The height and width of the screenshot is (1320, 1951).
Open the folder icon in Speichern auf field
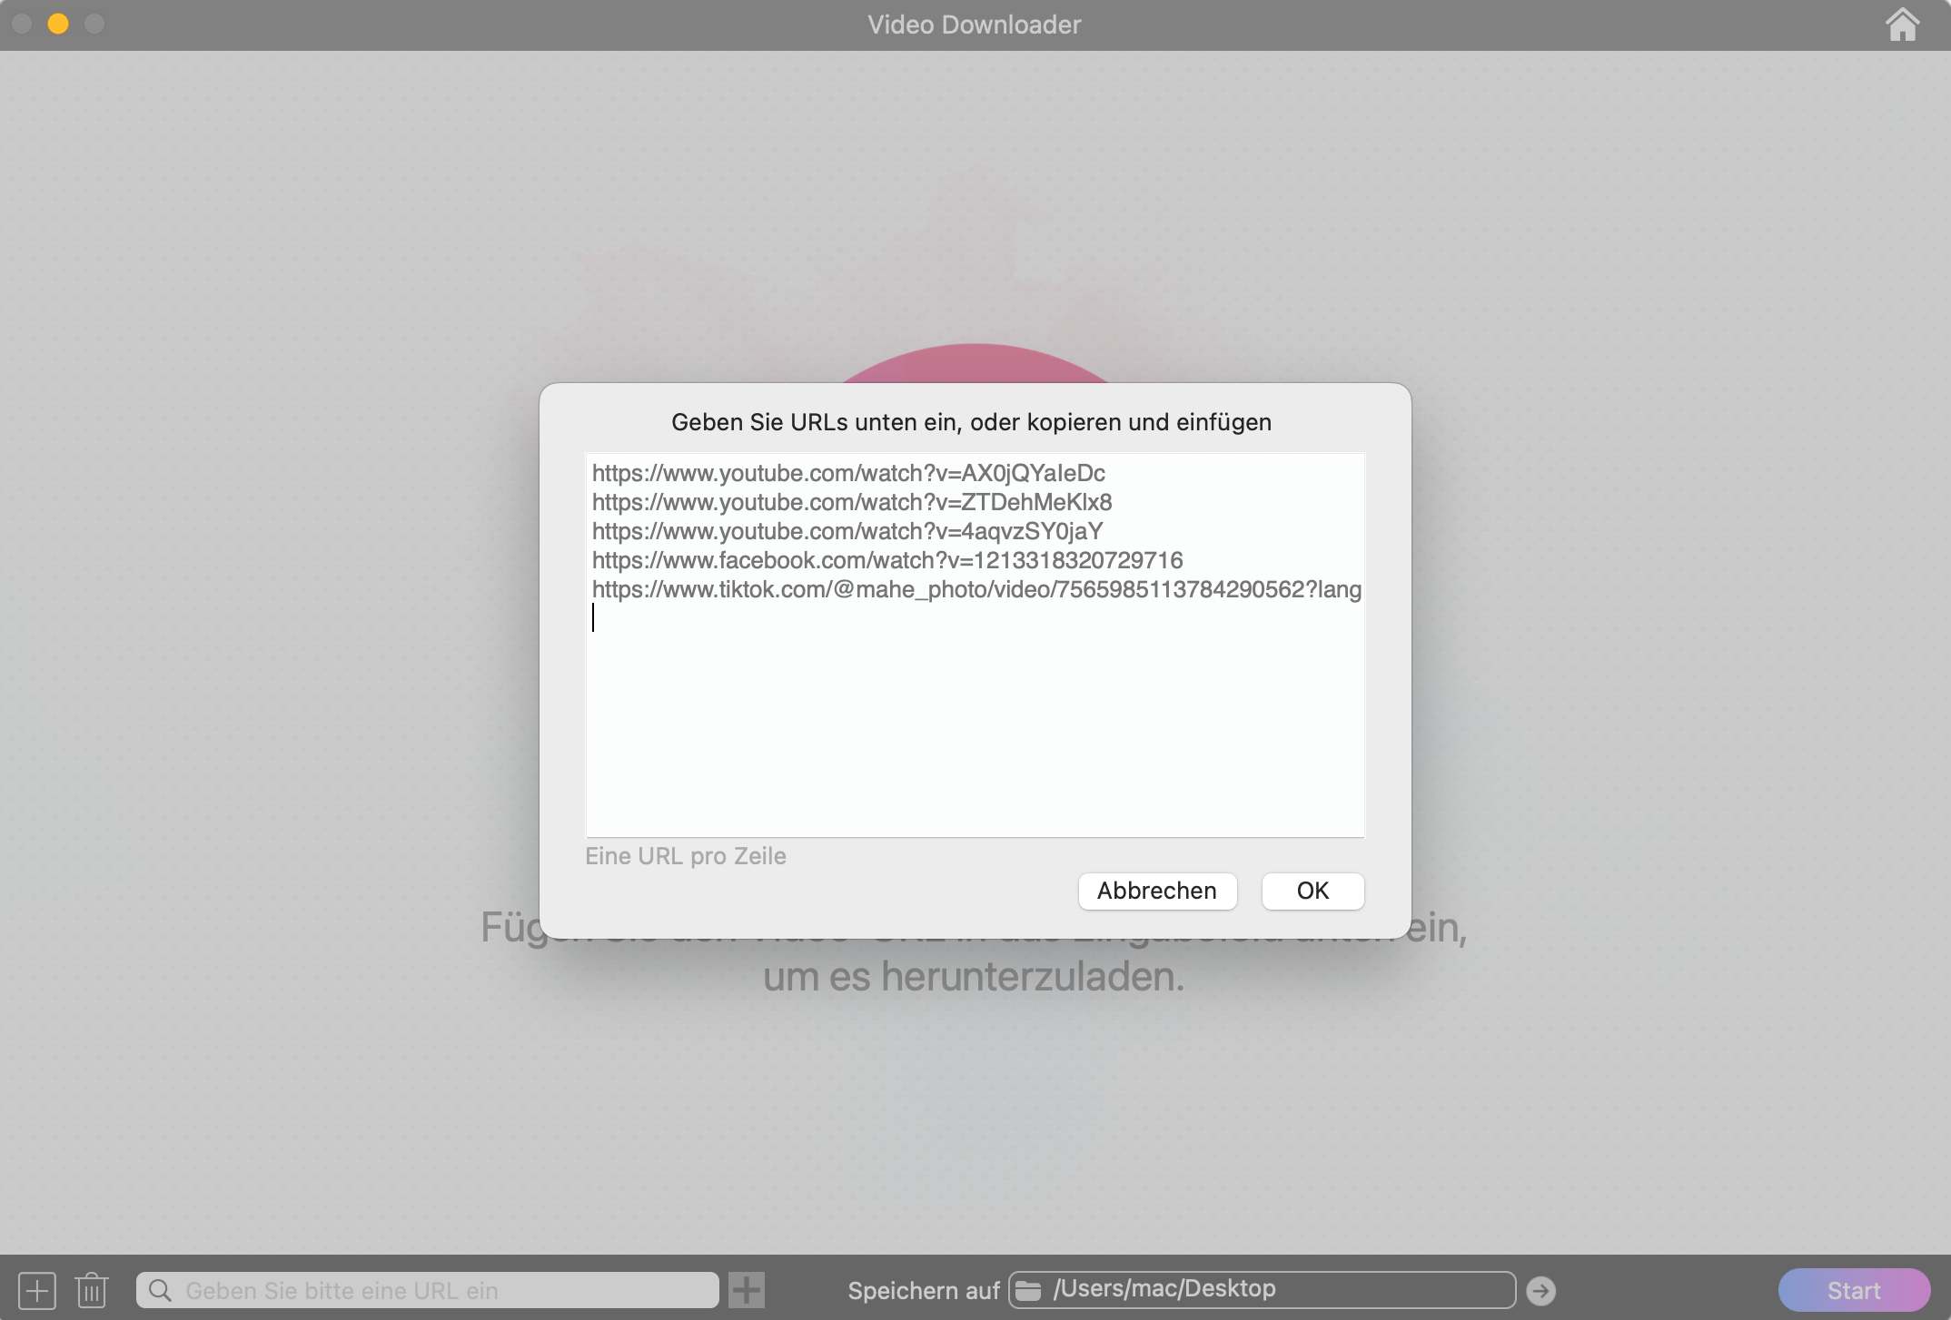(x=1031, y=1287)
